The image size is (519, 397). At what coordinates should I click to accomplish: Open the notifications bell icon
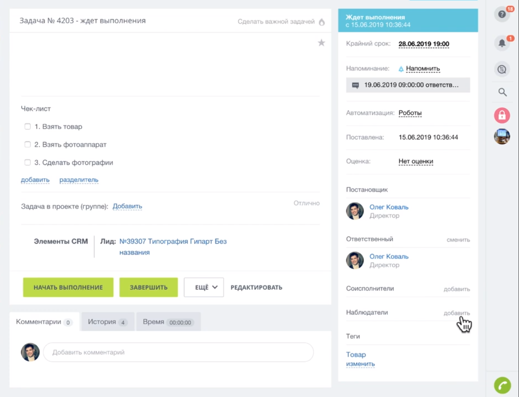pos(502,43)
